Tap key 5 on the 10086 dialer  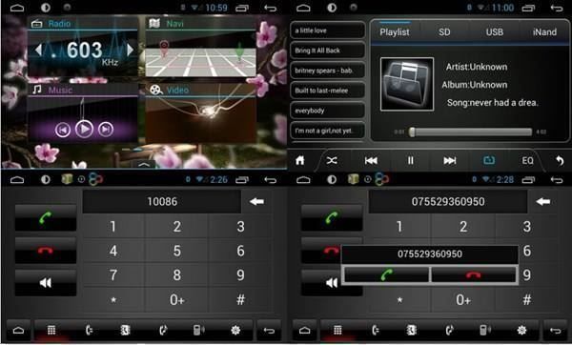click(x=177, y=251)
